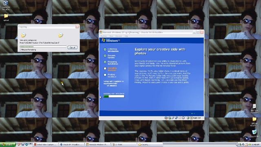
Task: Click the Windows XP logo in setup screen
Action: point(111,40)
